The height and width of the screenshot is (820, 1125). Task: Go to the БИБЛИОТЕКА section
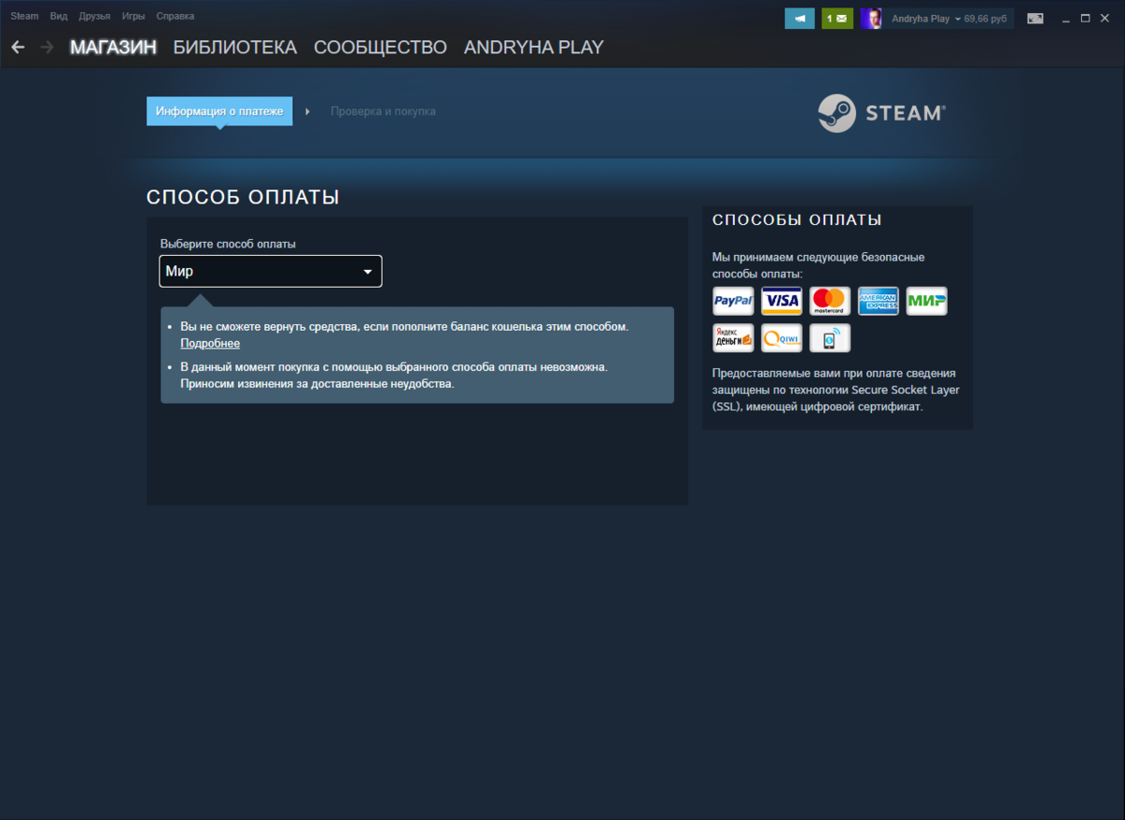point(235,47)
